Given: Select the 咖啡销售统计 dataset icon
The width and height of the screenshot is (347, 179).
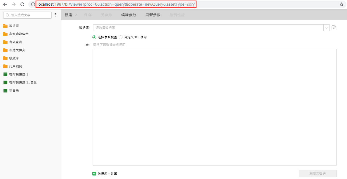Looking at the screenshot, I should 5,74.
